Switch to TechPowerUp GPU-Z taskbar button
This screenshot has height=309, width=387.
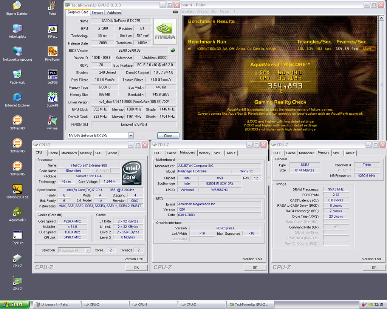click(x=250, y=304)
